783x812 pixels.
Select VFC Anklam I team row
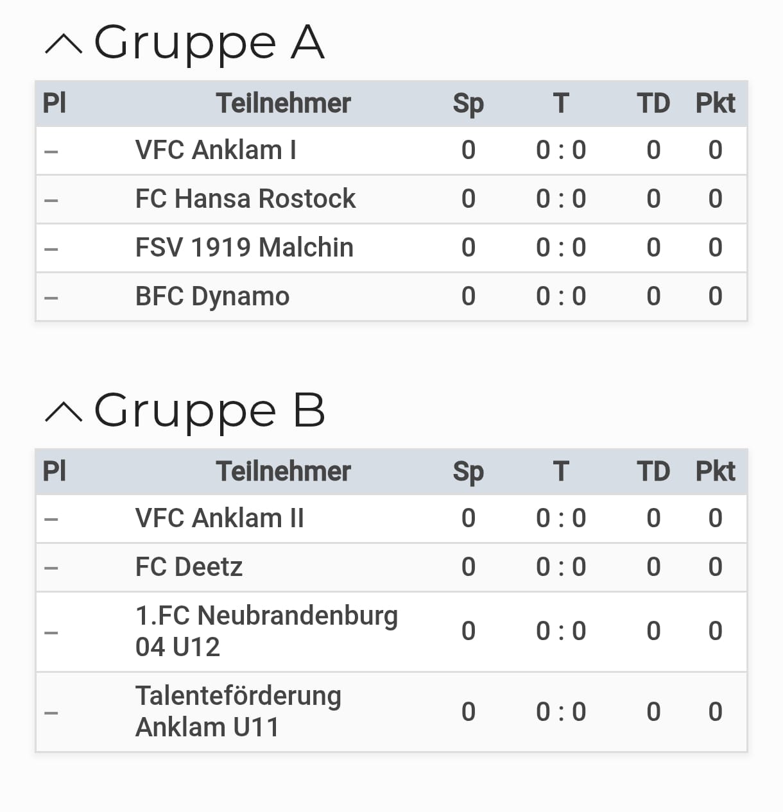(x=216, y=150)
